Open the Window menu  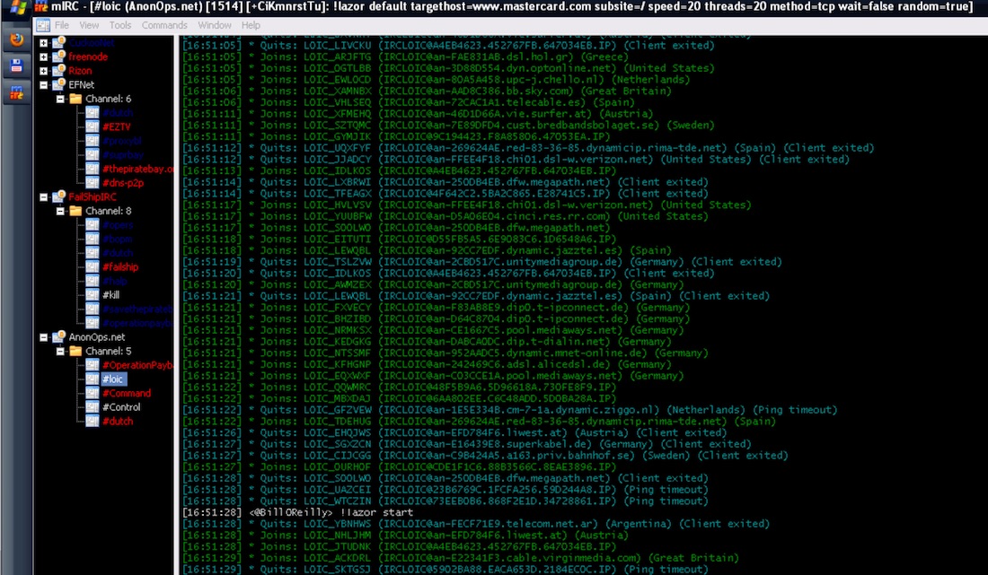(x=215, y=25)
